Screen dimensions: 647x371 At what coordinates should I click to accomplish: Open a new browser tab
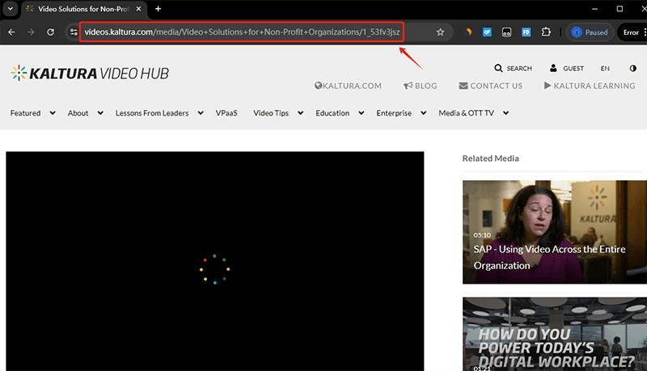coord(158,9)
